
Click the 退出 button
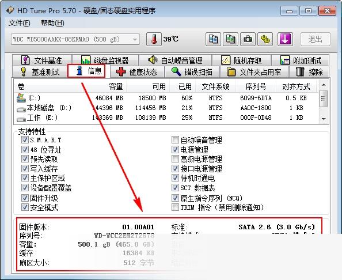[x=316, y=39]
